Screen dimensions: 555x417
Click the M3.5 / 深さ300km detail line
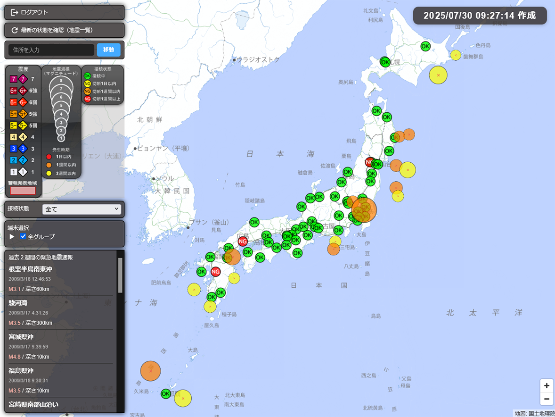31,323
